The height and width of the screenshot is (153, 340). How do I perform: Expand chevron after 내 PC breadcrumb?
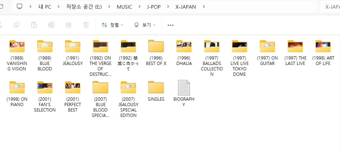[x=59, y=7]
